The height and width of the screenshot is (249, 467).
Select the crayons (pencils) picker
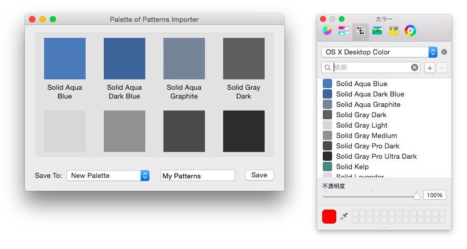394,31
